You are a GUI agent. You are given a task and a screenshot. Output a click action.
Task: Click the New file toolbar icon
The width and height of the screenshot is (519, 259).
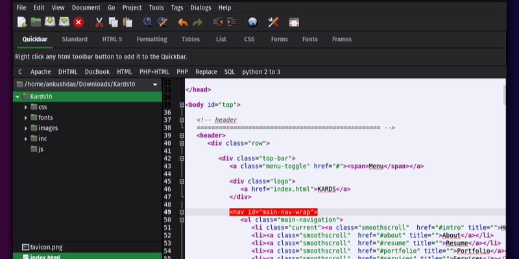(22, 22)
